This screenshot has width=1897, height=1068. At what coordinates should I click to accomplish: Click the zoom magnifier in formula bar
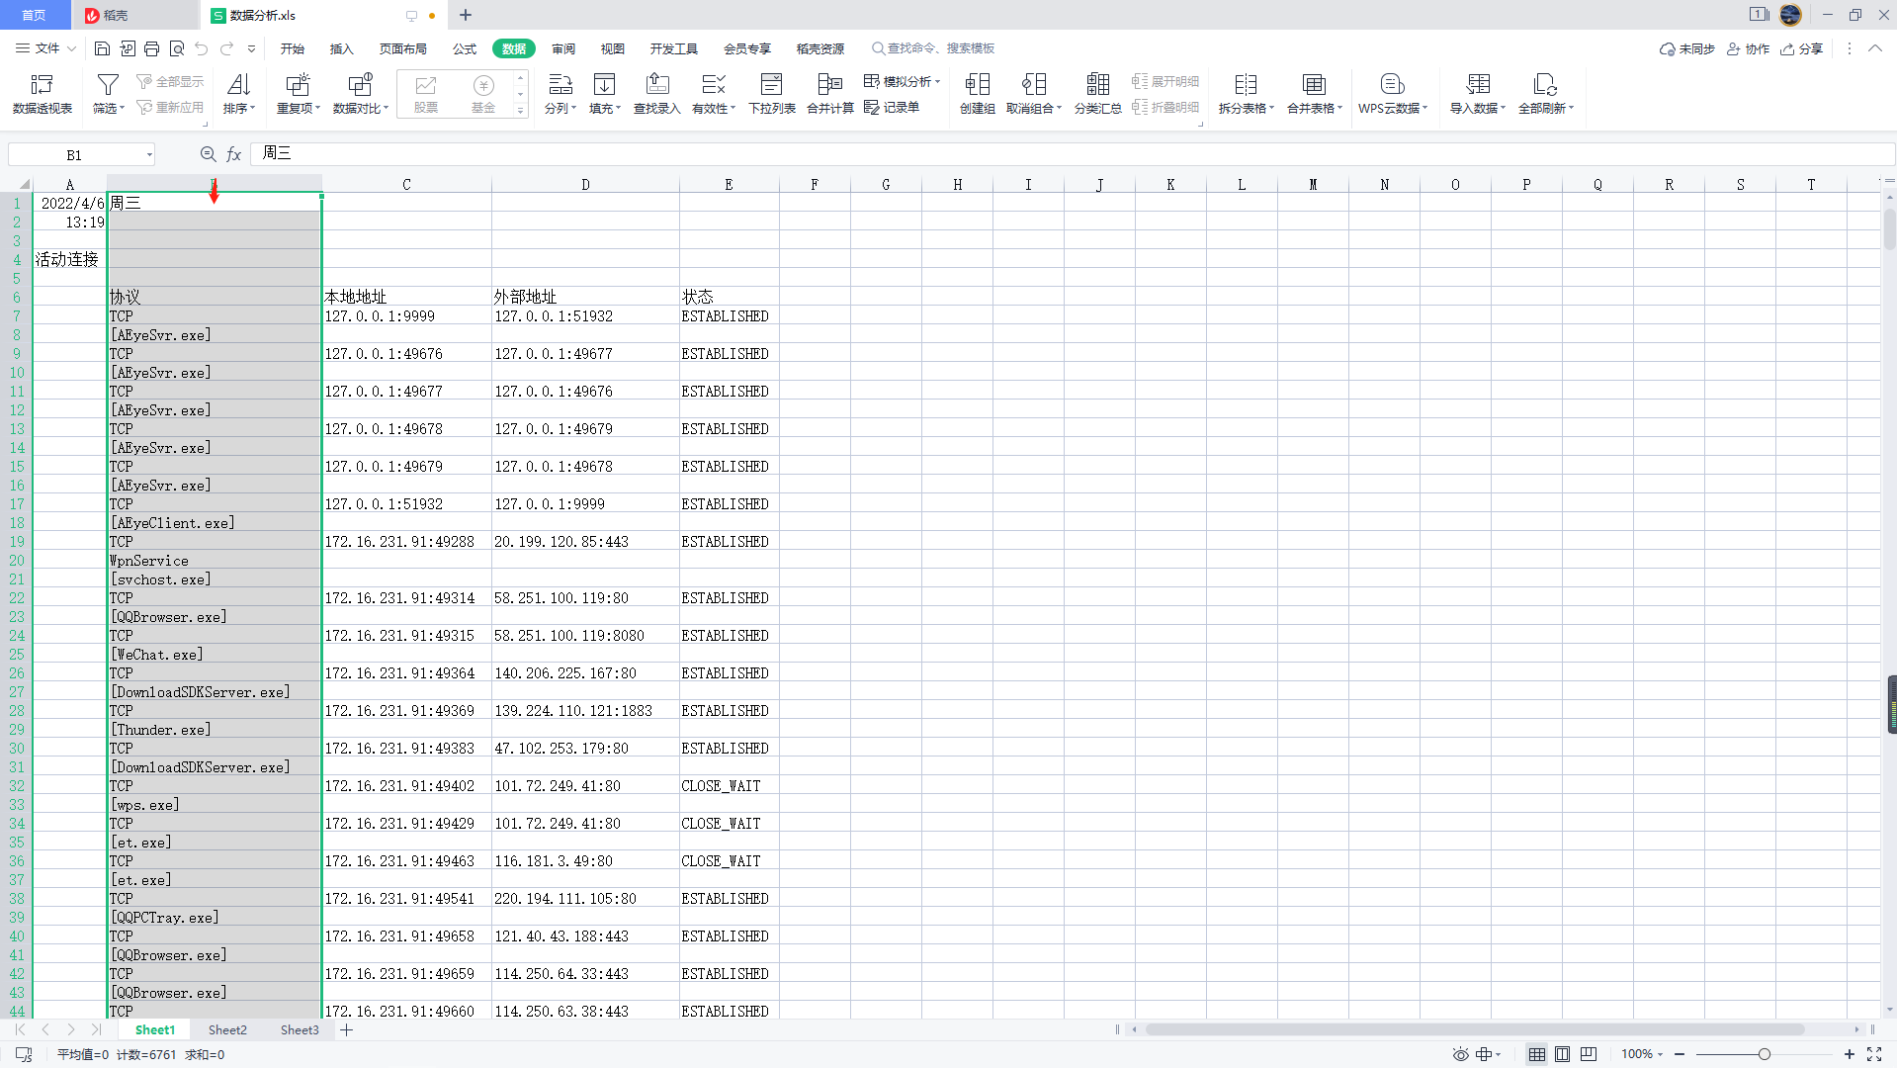coord(208,154)
